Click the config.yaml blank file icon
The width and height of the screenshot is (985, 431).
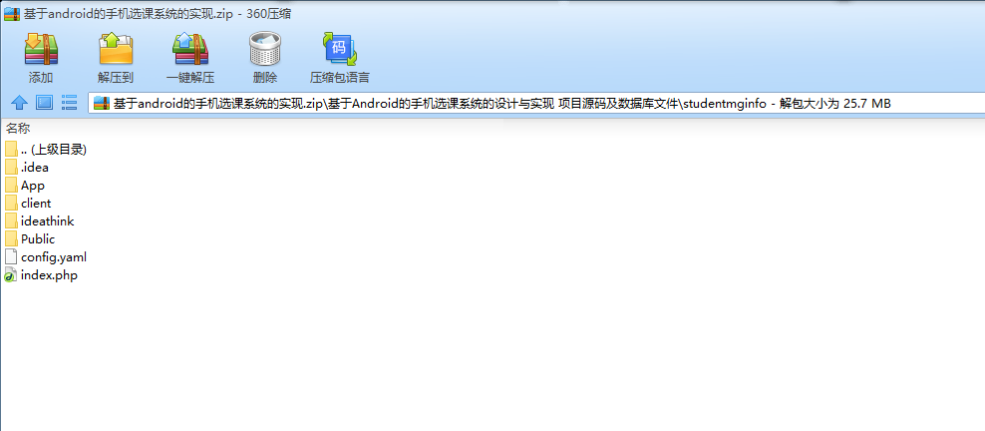11,257
